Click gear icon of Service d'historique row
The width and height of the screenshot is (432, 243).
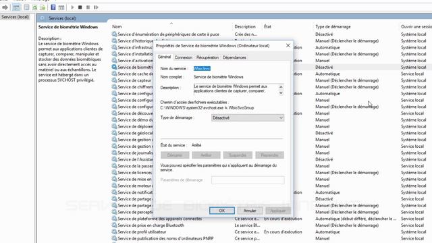tap(114, 40)
